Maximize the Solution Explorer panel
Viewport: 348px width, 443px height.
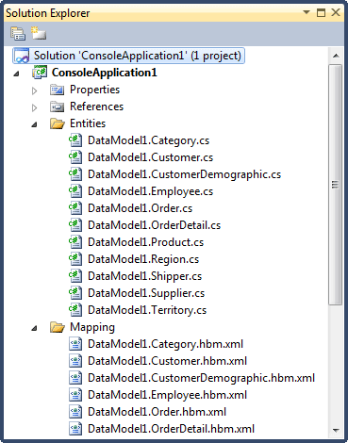321,12
